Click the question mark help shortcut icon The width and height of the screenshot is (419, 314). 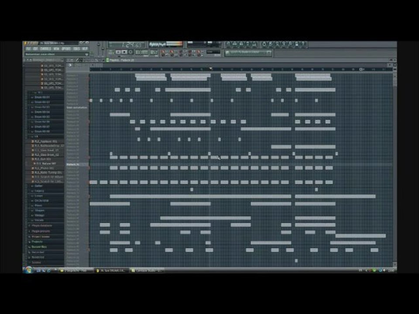tap(303, 44)
